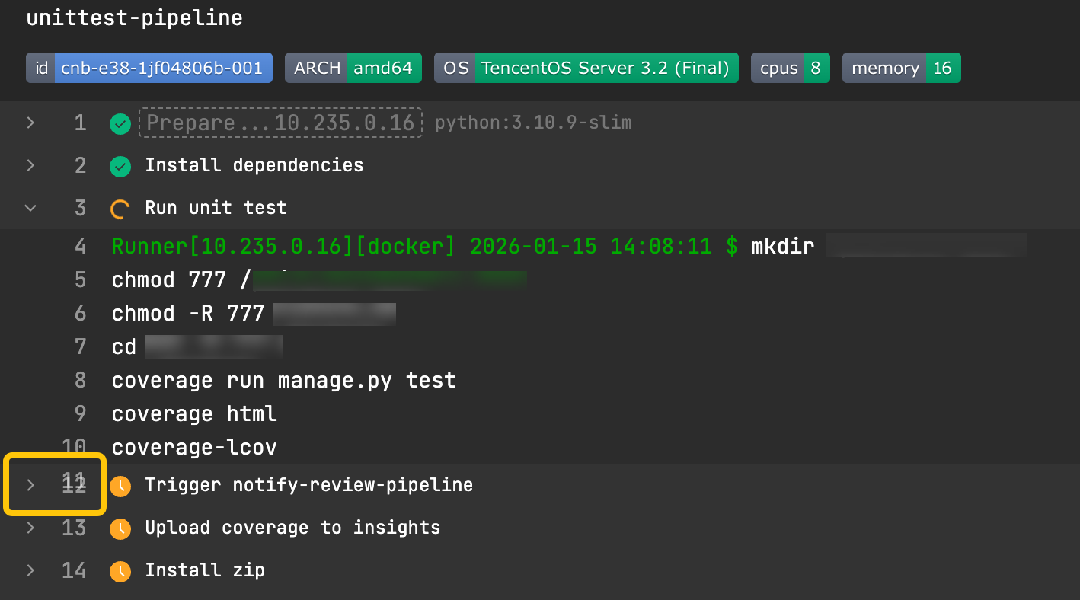Expand the Install zip step chevron

coord(30,570)
